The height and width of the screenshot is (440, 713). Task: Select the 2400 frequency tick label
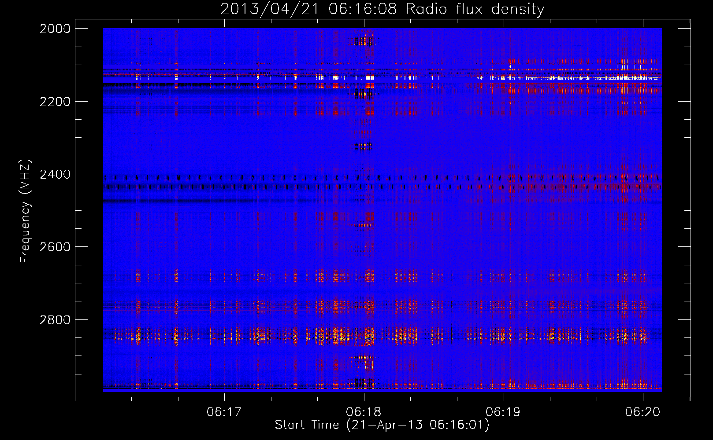pos(55,175)
